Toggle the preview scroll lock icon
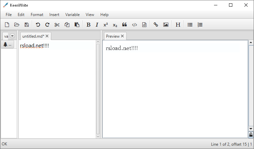The image size is (254, 149). (251, 135)
